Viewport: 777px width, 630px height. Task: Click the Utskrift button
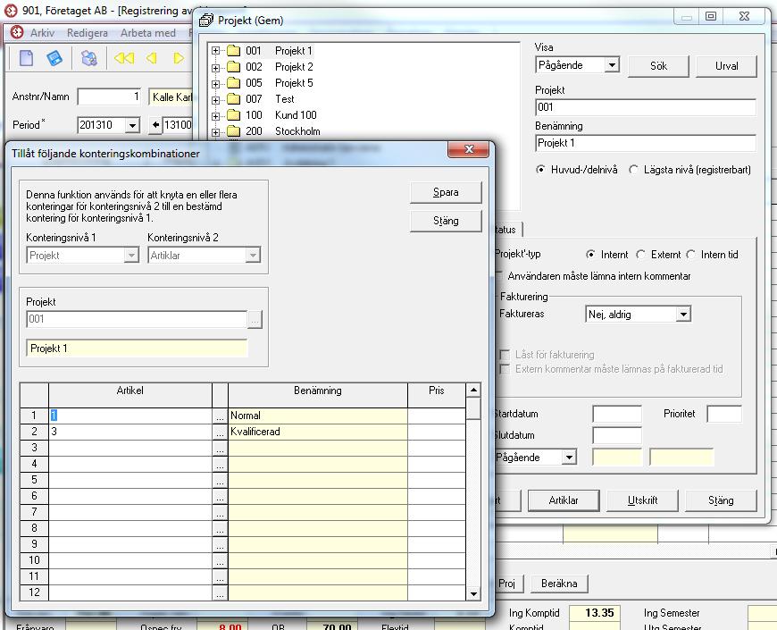(642, 500)
